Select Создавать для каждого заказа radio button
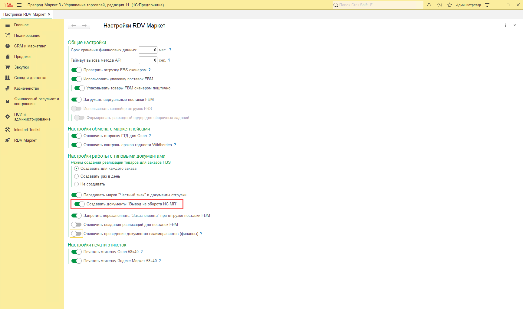The image size is (523, 309). pos(76,168)
